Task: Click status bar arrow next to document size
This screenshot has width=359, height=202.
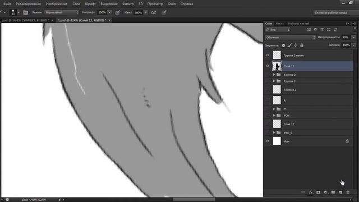Action: click(x=59, y=200)
